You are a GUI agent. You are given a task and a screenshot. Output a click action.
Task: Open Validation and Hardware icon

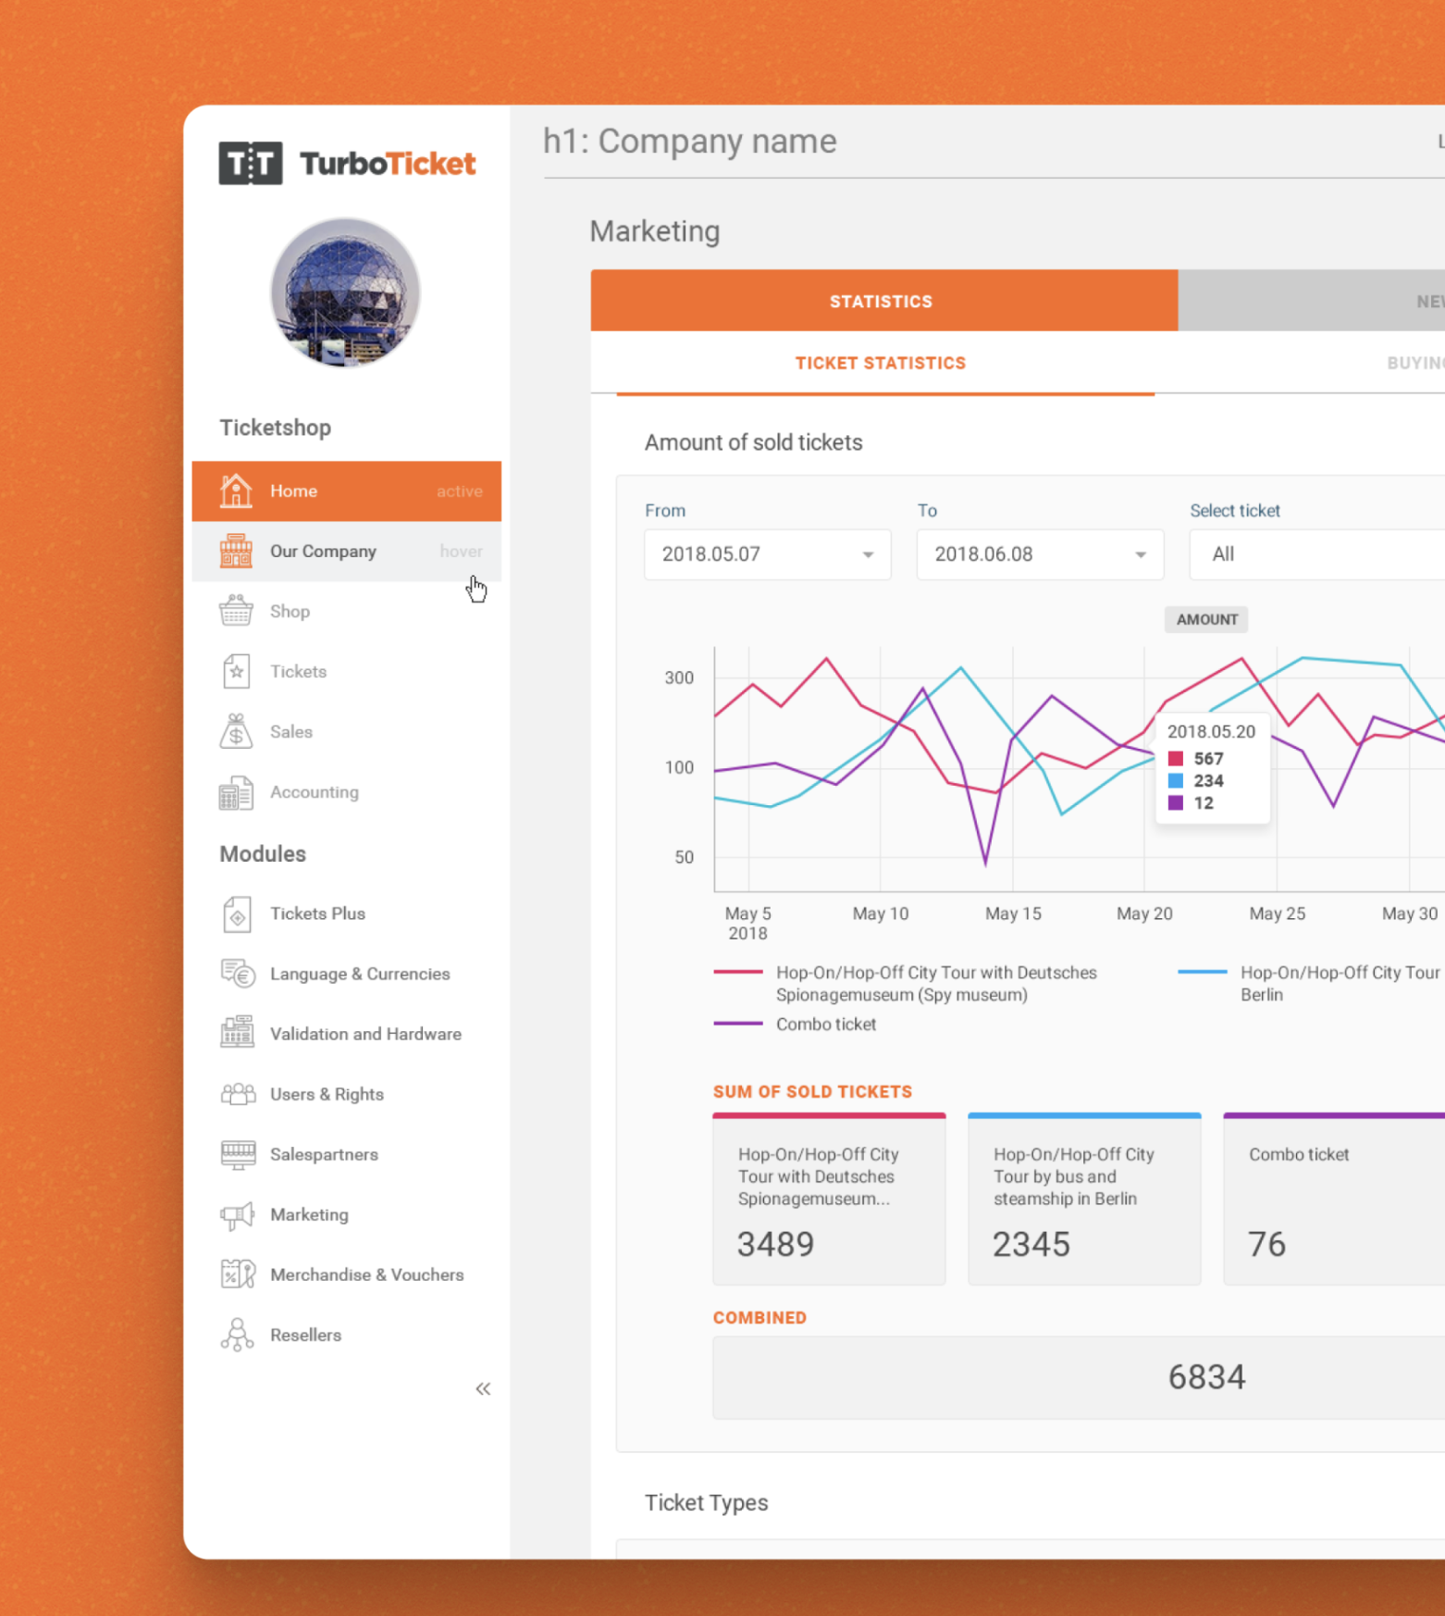point(238,1033)
